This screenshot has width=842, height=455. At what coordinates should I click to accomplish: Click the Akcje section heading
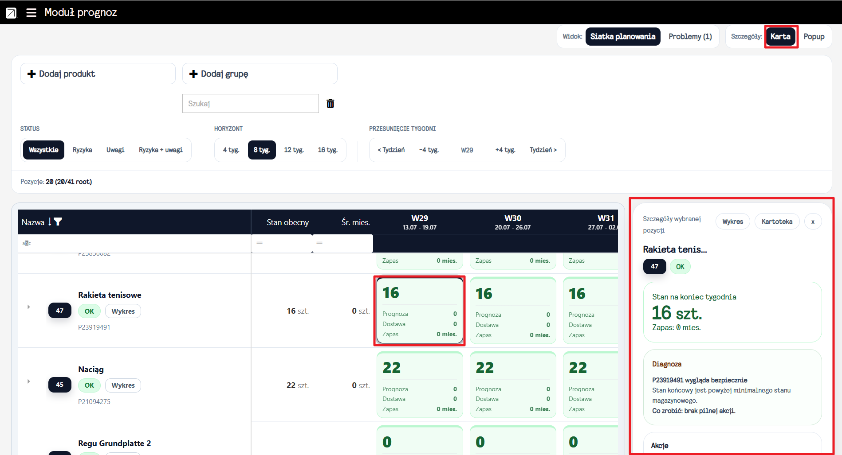(x=660, y=446)
